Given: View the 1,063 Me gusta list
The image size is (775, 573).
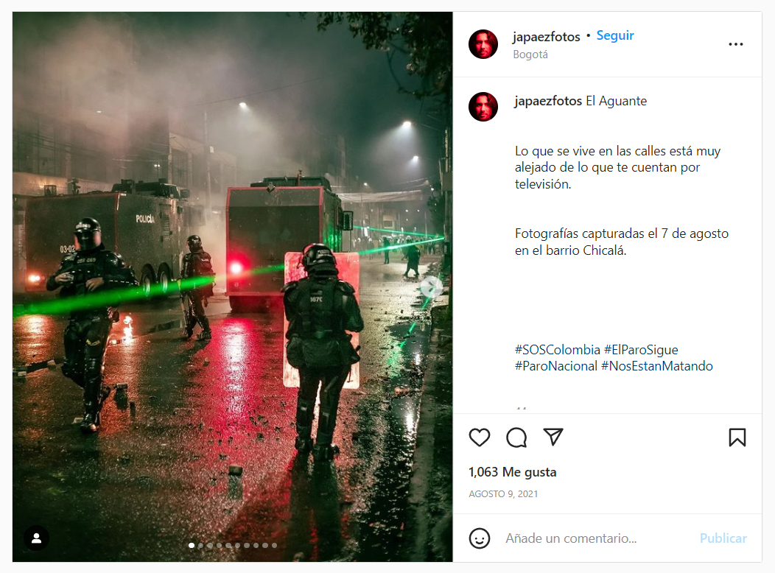Looking at the screenshot, I should (x=513, y=472).
